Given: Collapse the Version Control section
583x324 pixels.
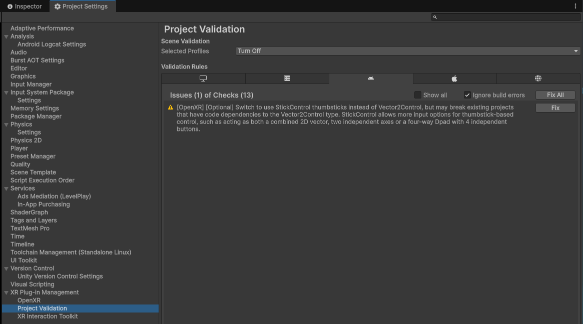Looking at the screenshot, I should coord(6,268).
